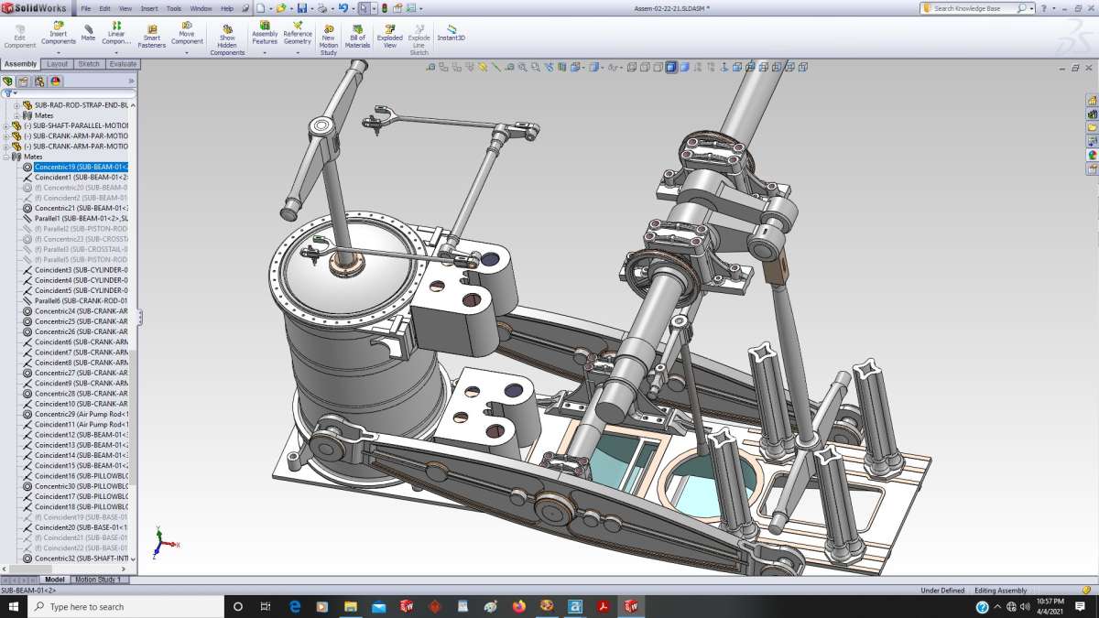This screenshot has width=1099, height=618.
Task: Toggle Instant3D mode
Action: (x=452, y=32)
